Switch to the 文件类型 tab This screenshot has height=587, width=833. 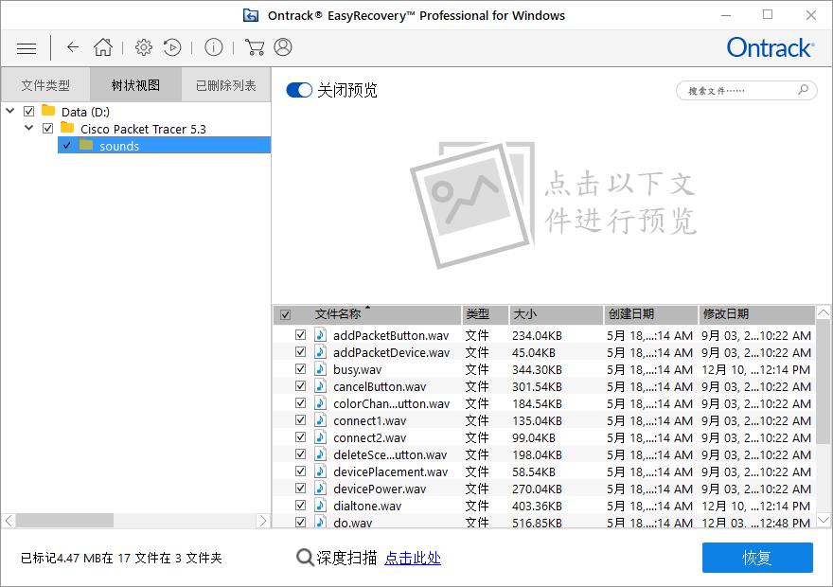point(44,84)
